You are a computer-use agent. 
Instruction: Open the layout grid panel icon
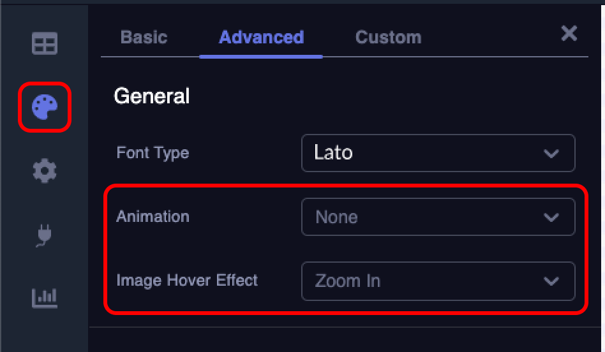pyautogui.click(x=45, y=43)
